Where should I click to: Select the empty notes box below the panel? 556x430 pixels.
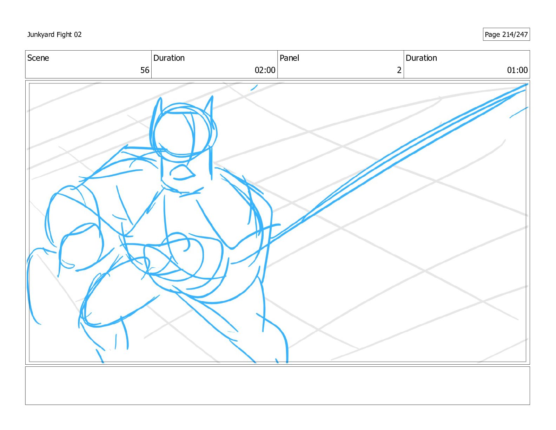coord(277,386)
